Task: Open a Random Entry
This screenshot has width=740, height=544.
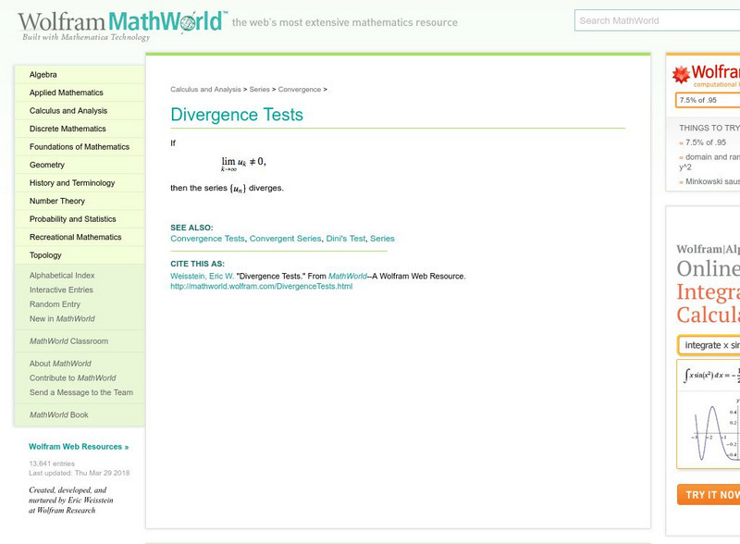Action: 55,304
